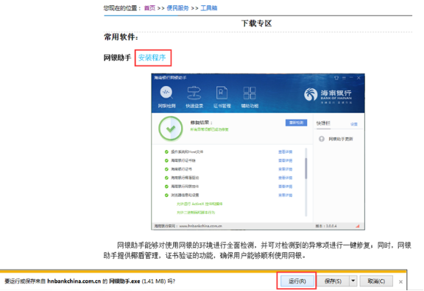
Task: Click the 保存(S) button
Action: (333, 281)
